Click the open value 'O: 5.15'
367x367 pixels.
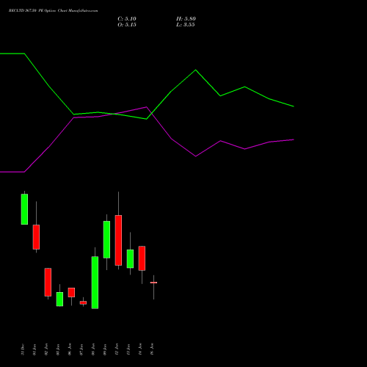coord(127,25)
